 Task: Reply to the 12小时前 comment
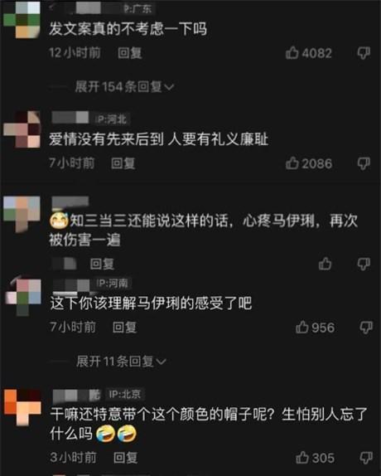(130, 53)
